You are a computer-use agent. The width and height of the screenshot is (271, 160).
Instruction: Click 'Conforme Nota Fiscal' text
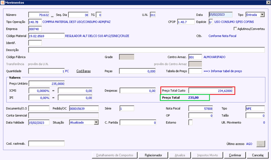pyautogui.click(x=222, y=36)
